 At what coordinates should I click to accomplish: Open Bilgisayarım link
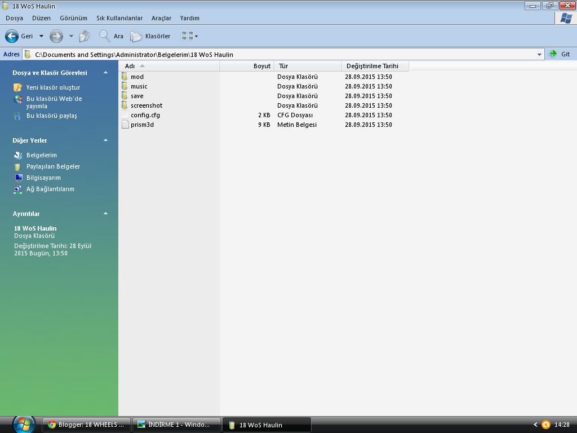coord(43,178)
